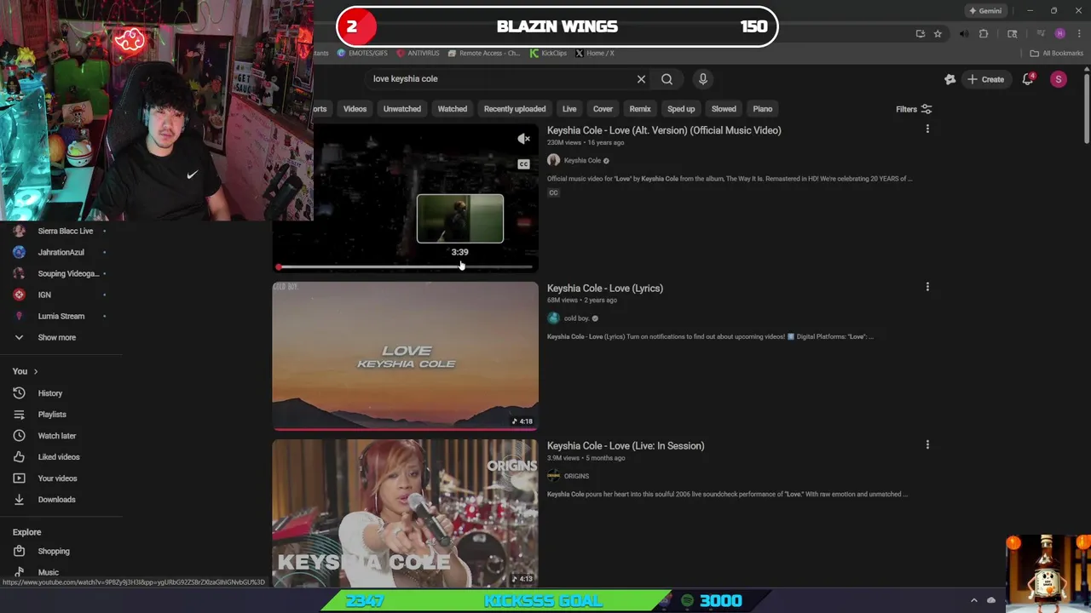Open title Keyshia Cole - Love (Alt. Version)
This screenshot has width=1091, height=613.
664,130
